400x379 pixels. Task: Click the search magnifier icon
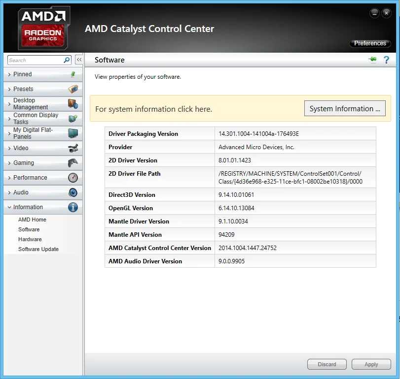point(67,60)
